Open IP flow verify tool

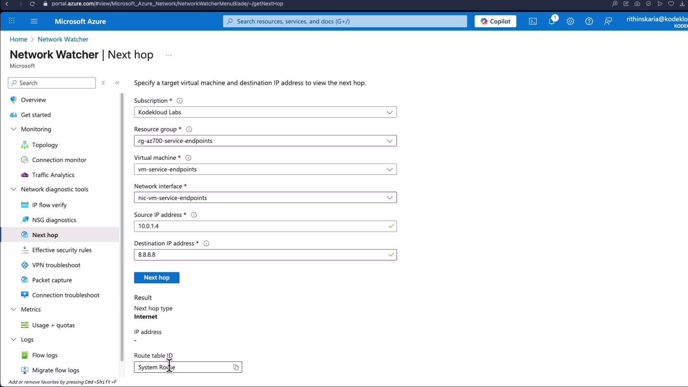tap(49, 205)
